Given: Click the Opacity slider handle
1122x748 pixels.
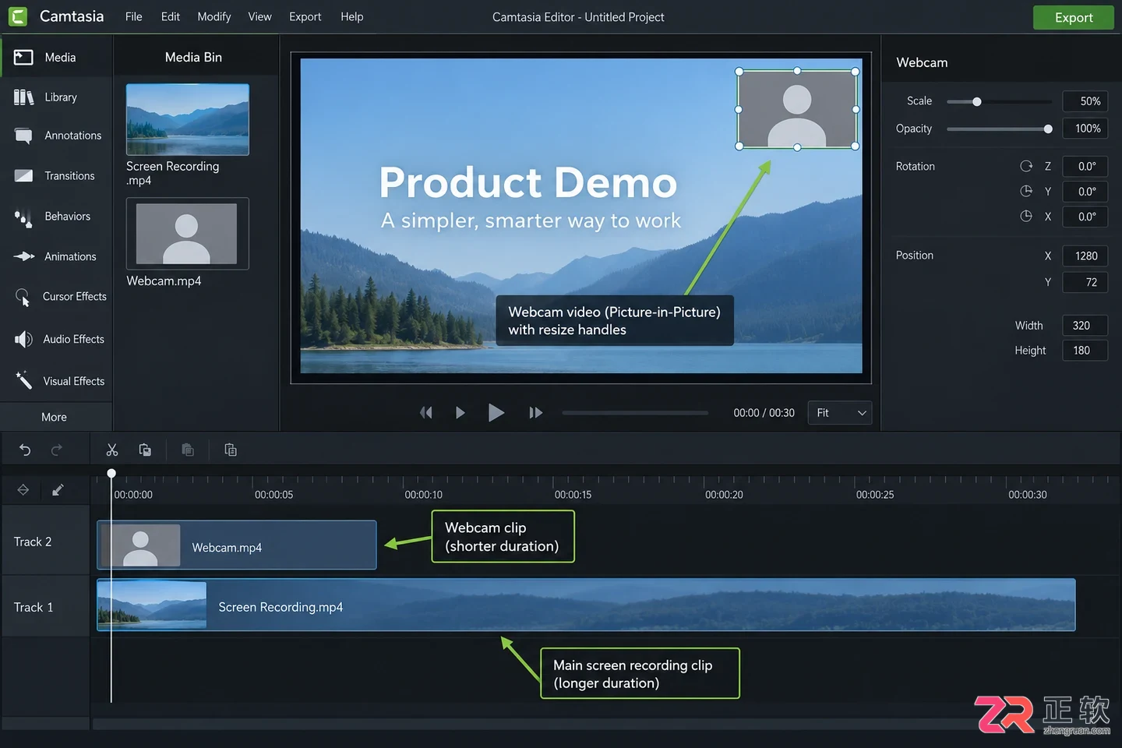Looking at the screenshot, I should (1048, 129).
